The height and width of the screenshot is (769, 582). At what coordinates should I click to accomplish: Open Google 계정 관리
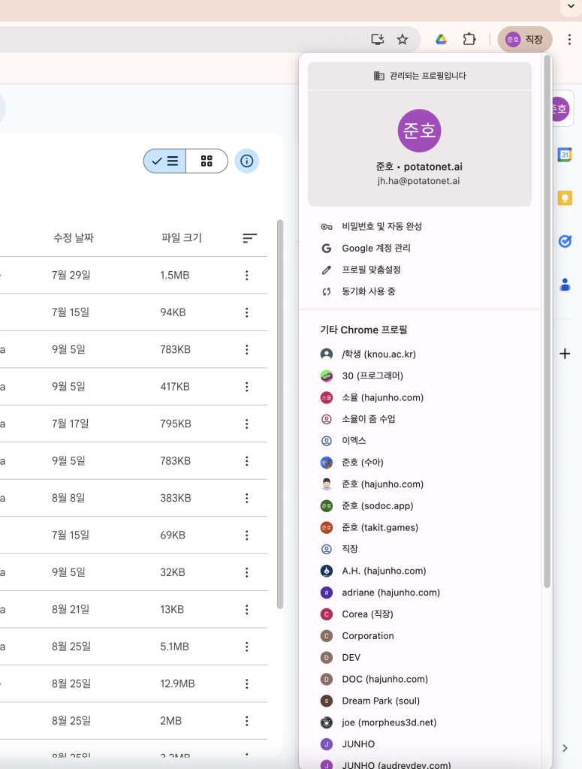coord(375,248)
